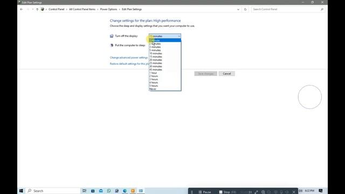This screenshot has height=194, width=345.
Task: Click the up-one-level arrow in address bar
Action: pyautogui.click(x=37, y=9)
